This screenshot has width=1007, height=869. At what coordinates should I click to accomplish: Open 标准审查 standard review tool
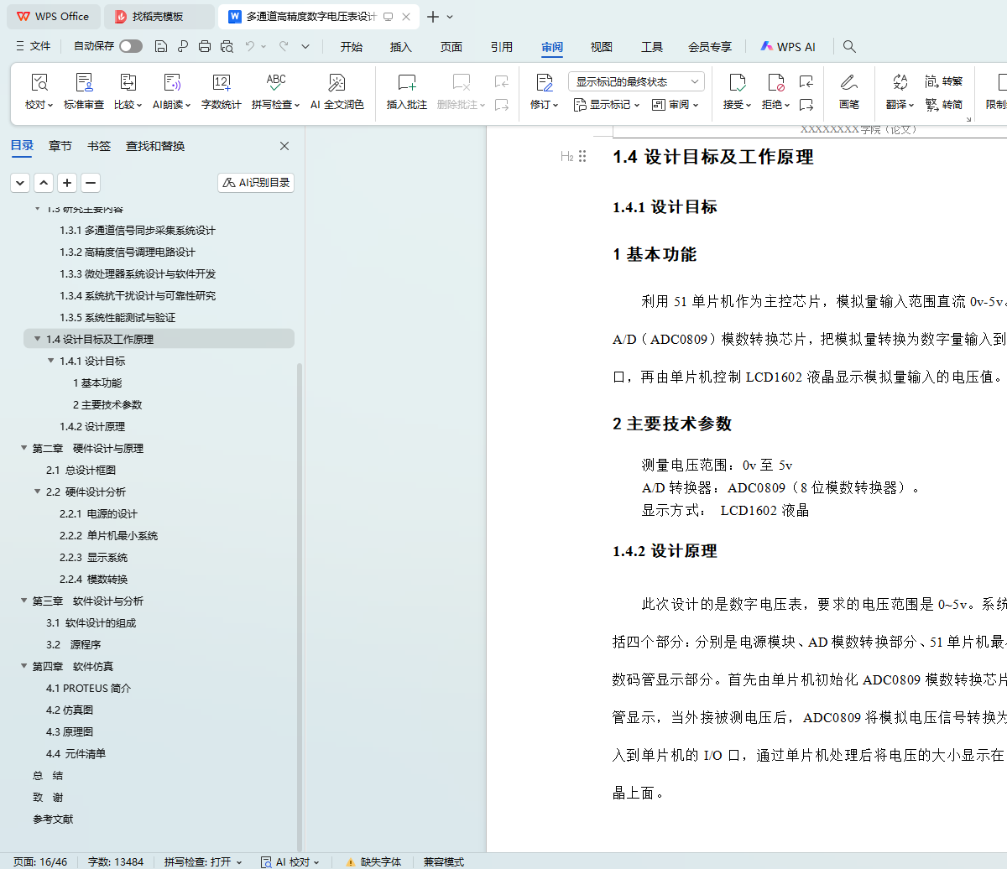(x=84, y=83)
